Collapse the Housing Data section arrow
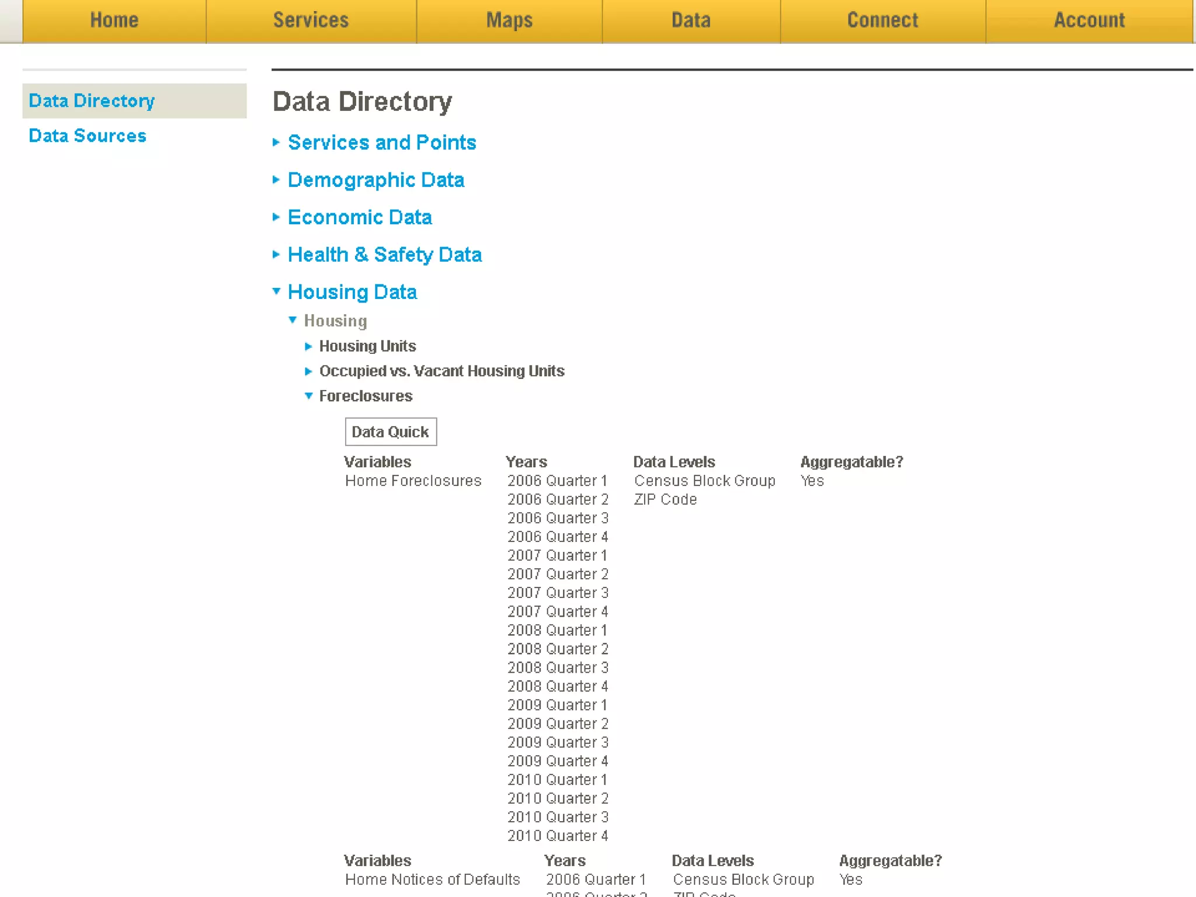 pyautogui.click(x=276, y=291)
